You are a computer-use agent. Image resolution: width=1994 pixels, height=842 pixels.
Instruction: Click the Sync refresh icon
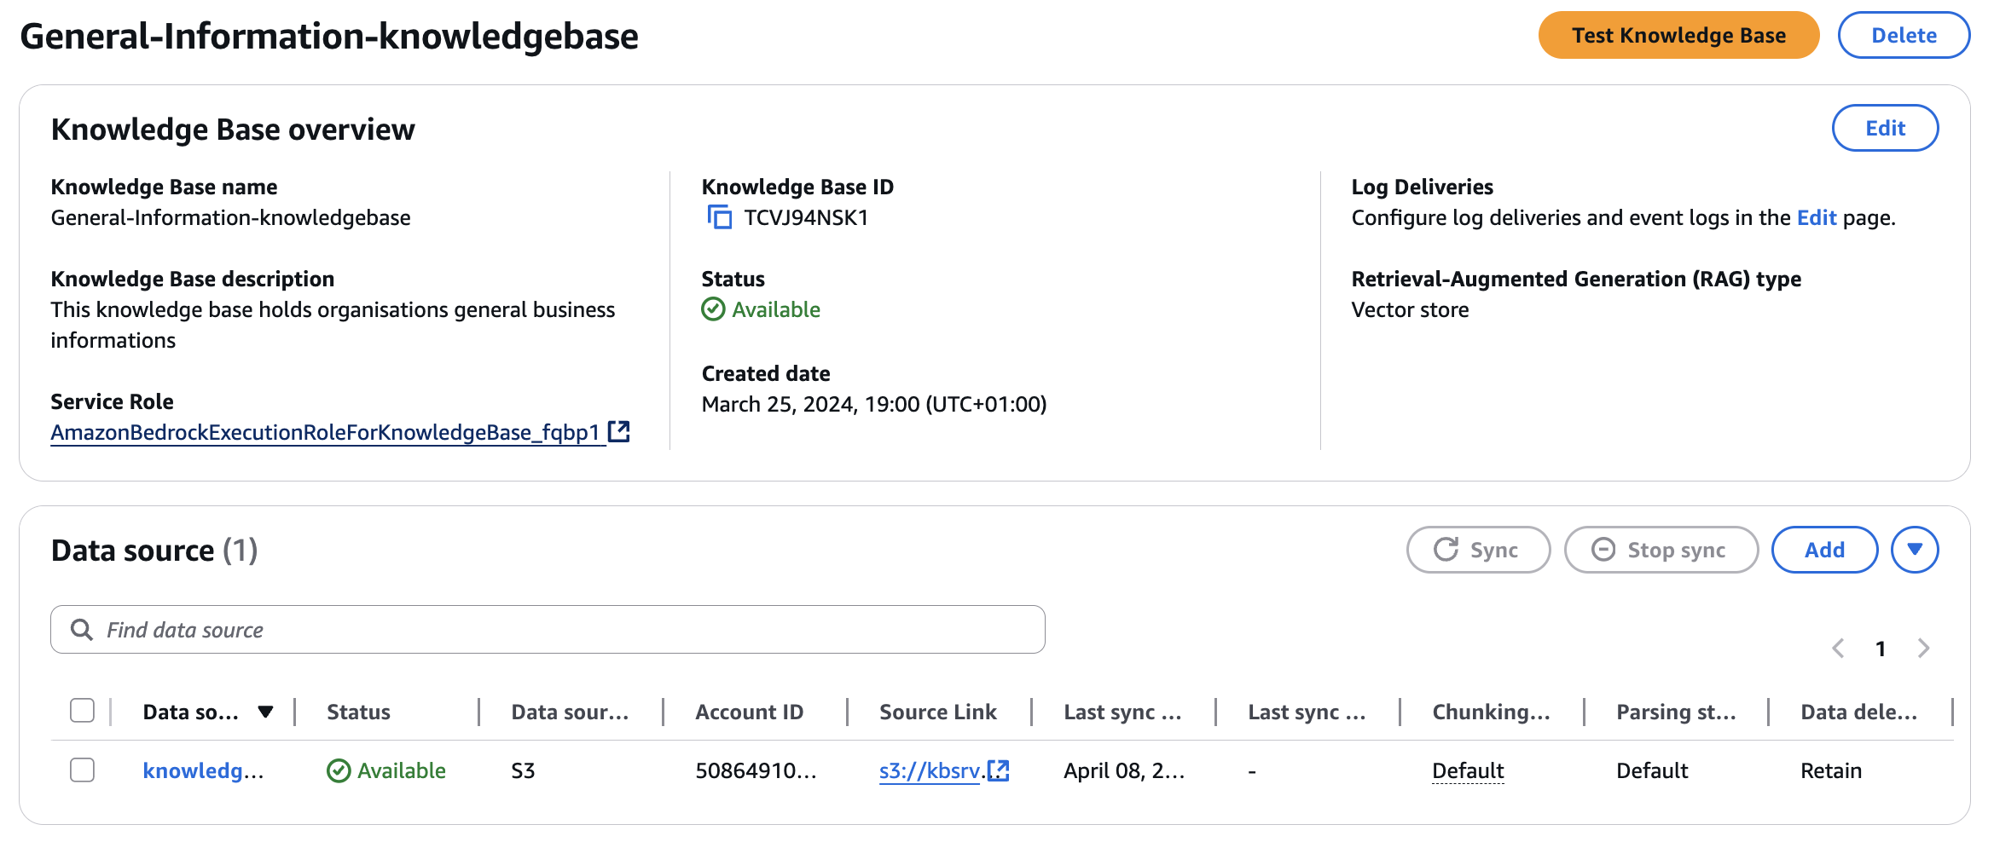1446,550
